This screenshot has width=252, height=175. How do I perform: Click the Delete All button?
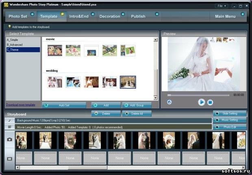click(137, 114)
